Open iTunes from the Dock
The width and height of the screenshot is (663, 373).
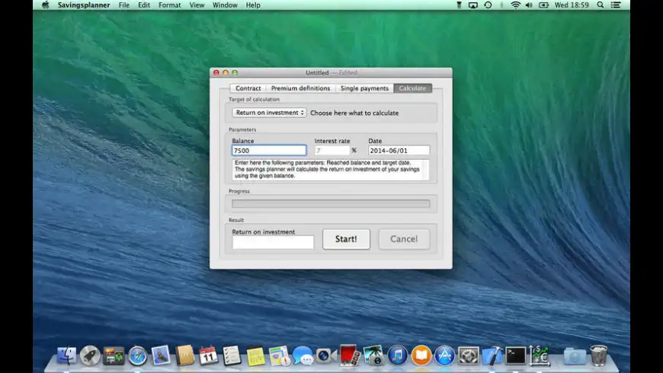tap(397, 355)
